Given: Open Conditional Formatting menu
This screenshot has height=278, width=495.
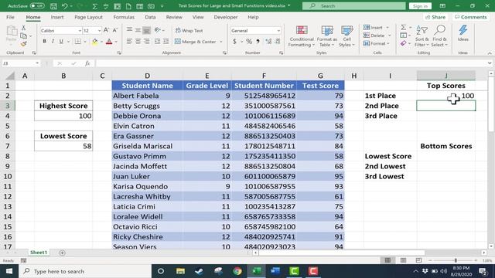Looking at the screenshot, I should pos(302,36).
